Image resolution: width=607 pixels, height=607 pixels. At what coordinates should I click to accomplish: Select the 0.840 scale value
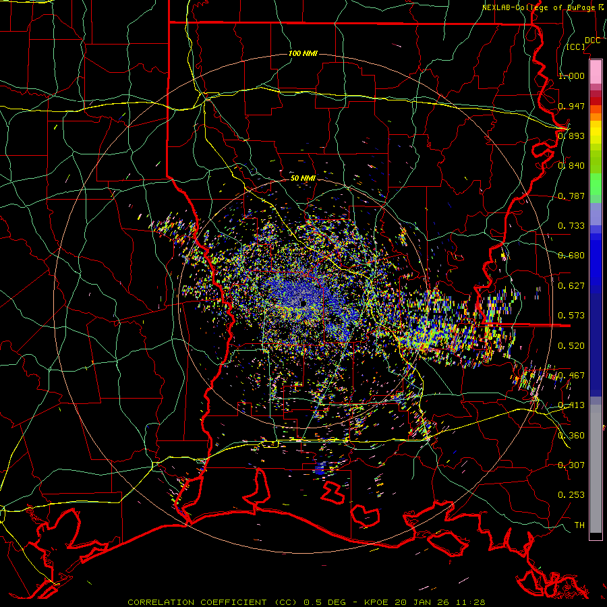571,166
